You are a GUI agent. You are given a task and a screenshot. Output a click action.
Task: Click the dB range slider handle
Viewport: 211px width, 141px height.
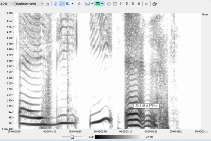[72, 137]
